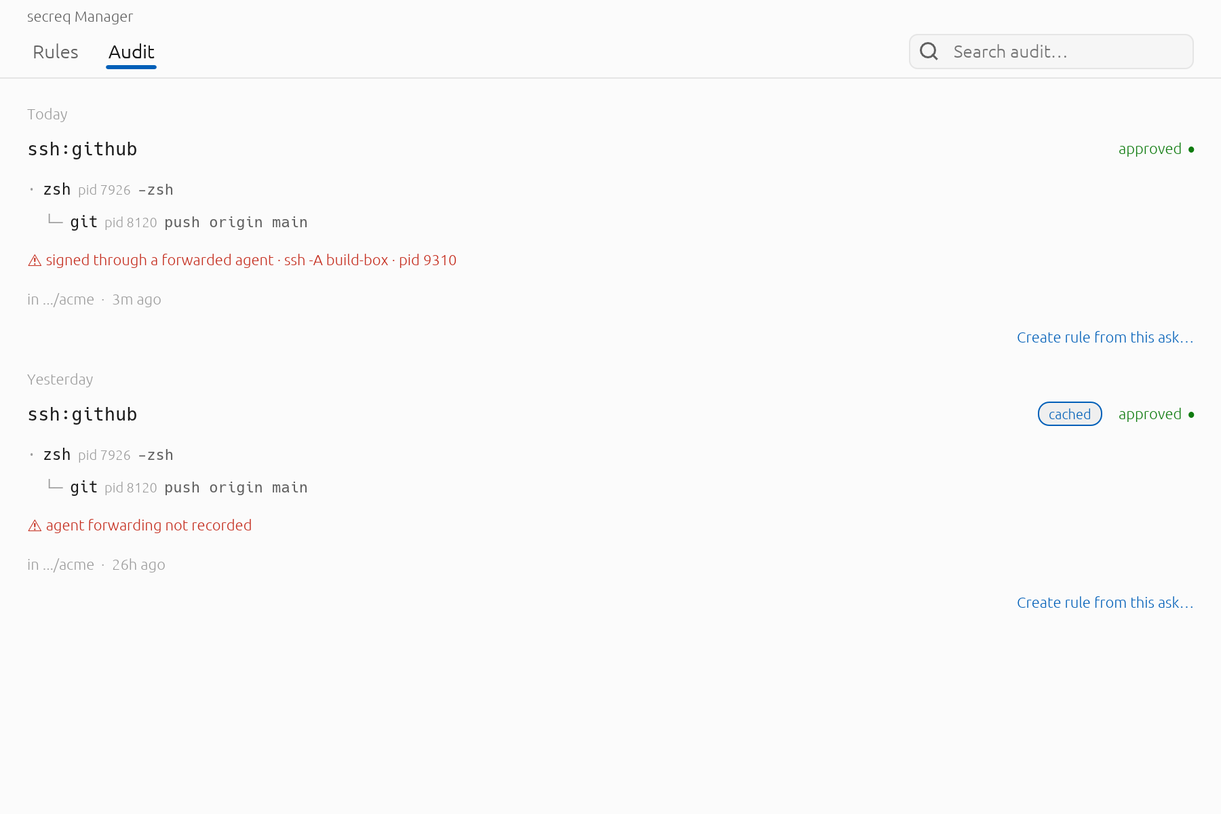1221x814 pixels.
Task: Click zsh process row under Today
Action: point(102,189)
